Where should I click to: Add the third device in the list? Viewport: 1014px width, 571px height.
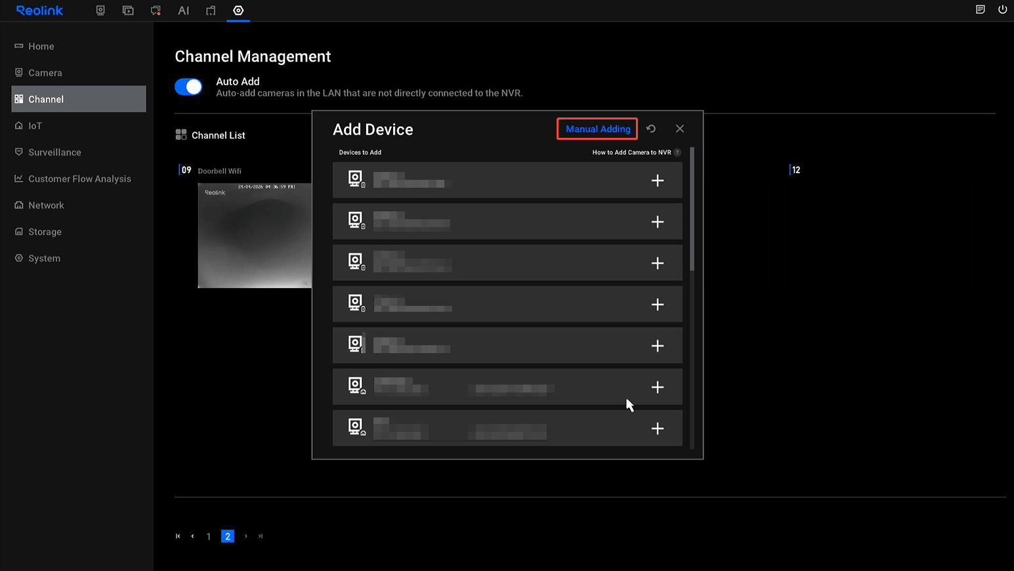tap(658, 263)
